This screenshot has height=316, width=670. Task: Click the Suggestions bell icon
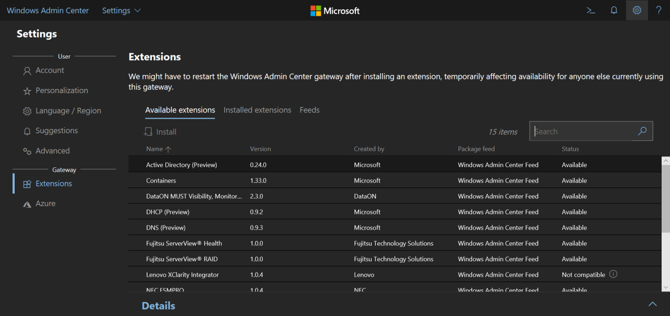[27, 131]
